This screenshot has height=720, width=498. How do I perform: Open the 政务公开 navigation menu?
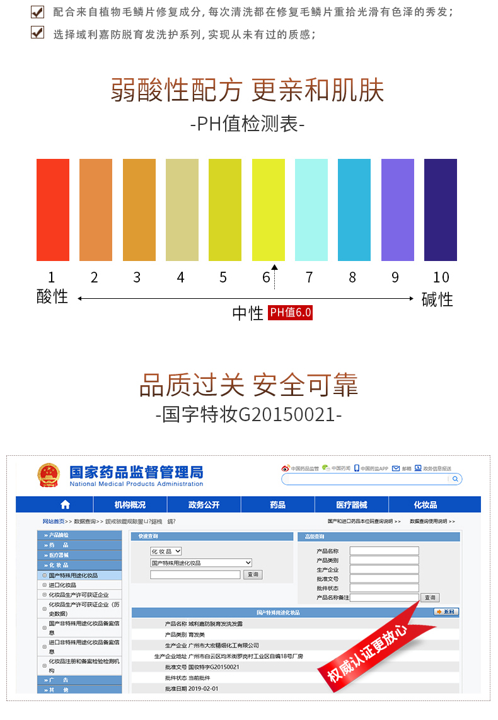pyautogui.click(x=204, y=504)
